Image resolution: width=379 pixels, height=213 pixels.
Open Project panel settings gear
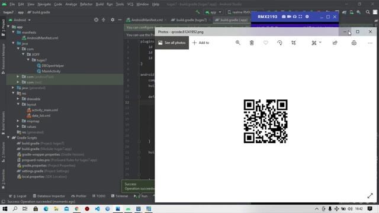113,20
